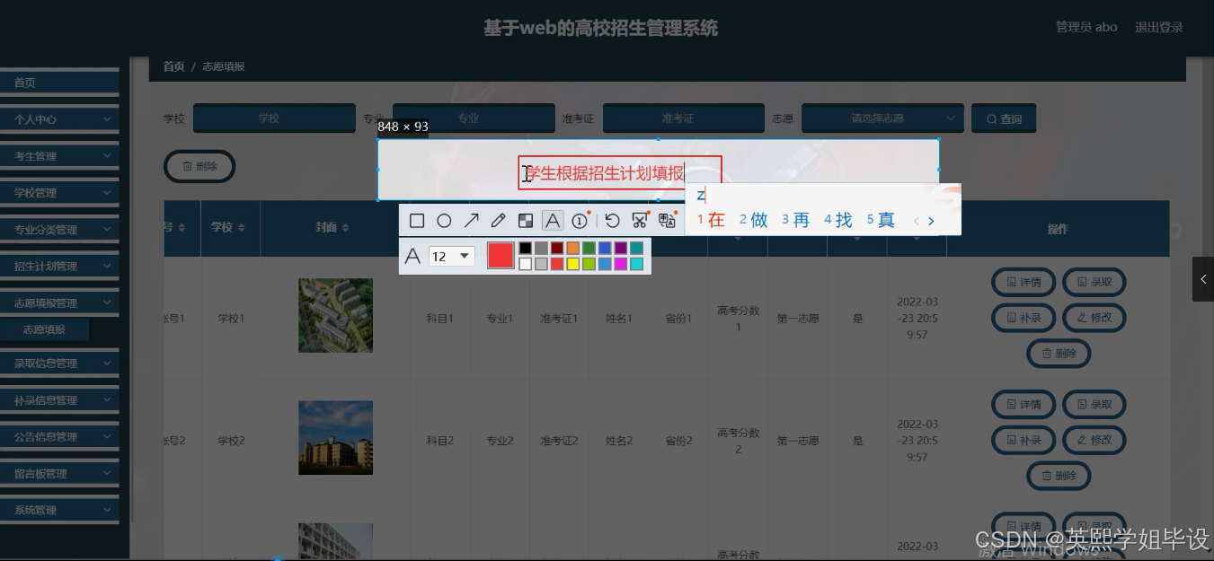Select the ellipse annotation tool
Screen dimensions: 1214x561
coord(444,221)
